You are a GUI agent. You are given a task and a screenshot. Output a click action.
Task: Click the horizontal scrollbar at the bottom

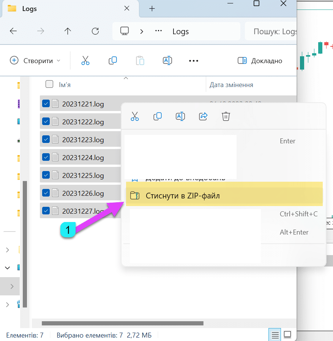tap(122, 324)
